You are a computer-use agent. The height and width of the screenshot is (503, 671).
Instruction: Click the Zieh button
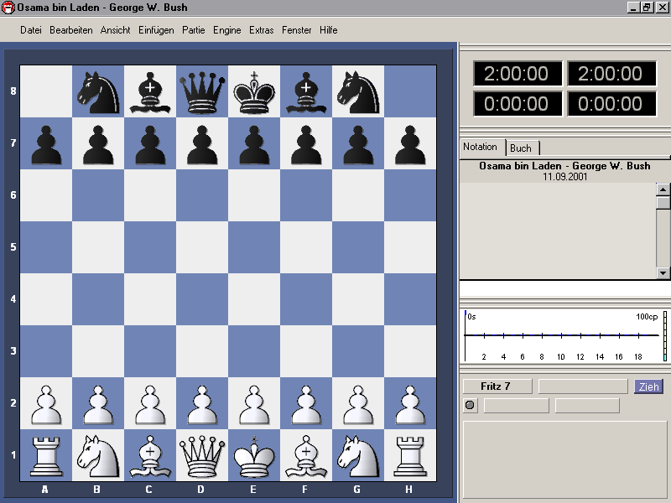tap(648, 386)
